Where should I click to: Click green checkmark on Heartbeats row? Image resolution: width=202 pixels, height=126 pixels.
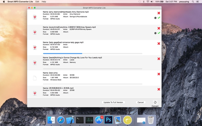pyautogui.click(x=159, y=18)
